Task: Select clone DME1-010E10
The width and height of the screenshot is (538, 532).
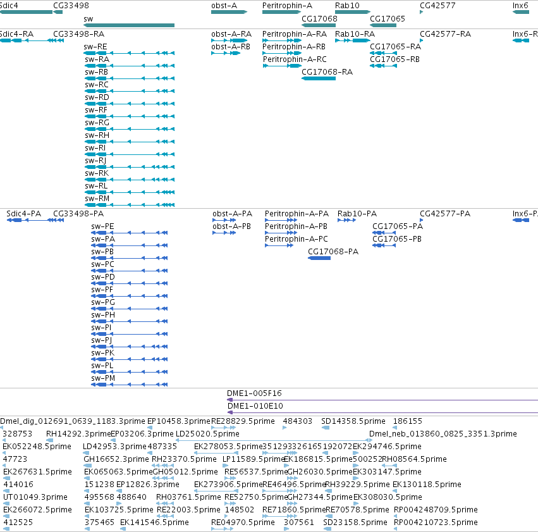Action: [x=382, y=412]
